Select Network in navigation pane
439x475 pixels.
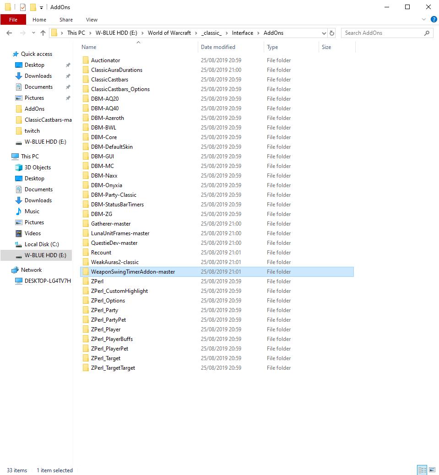(31, 270)
